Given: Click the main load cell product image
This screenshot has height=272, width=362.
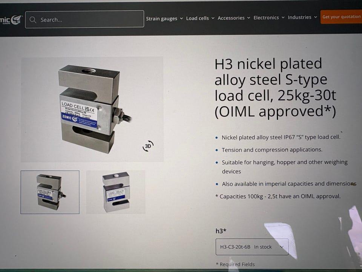Looking at the screenshot, I should click(92, 109).
